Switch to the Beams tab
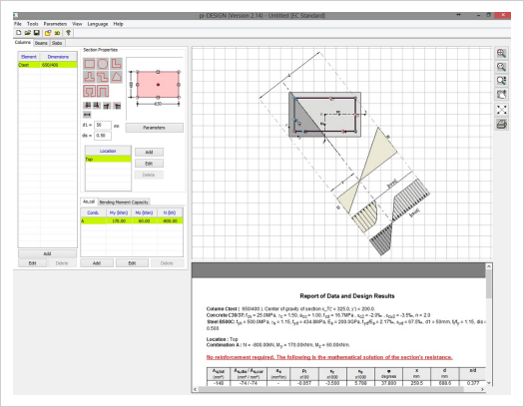 (x=41, y=43)
